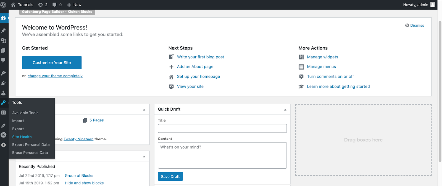Open the Posts pushpin sidebar icon
This screenshot has height=186, width=442.
coord(3,31)
